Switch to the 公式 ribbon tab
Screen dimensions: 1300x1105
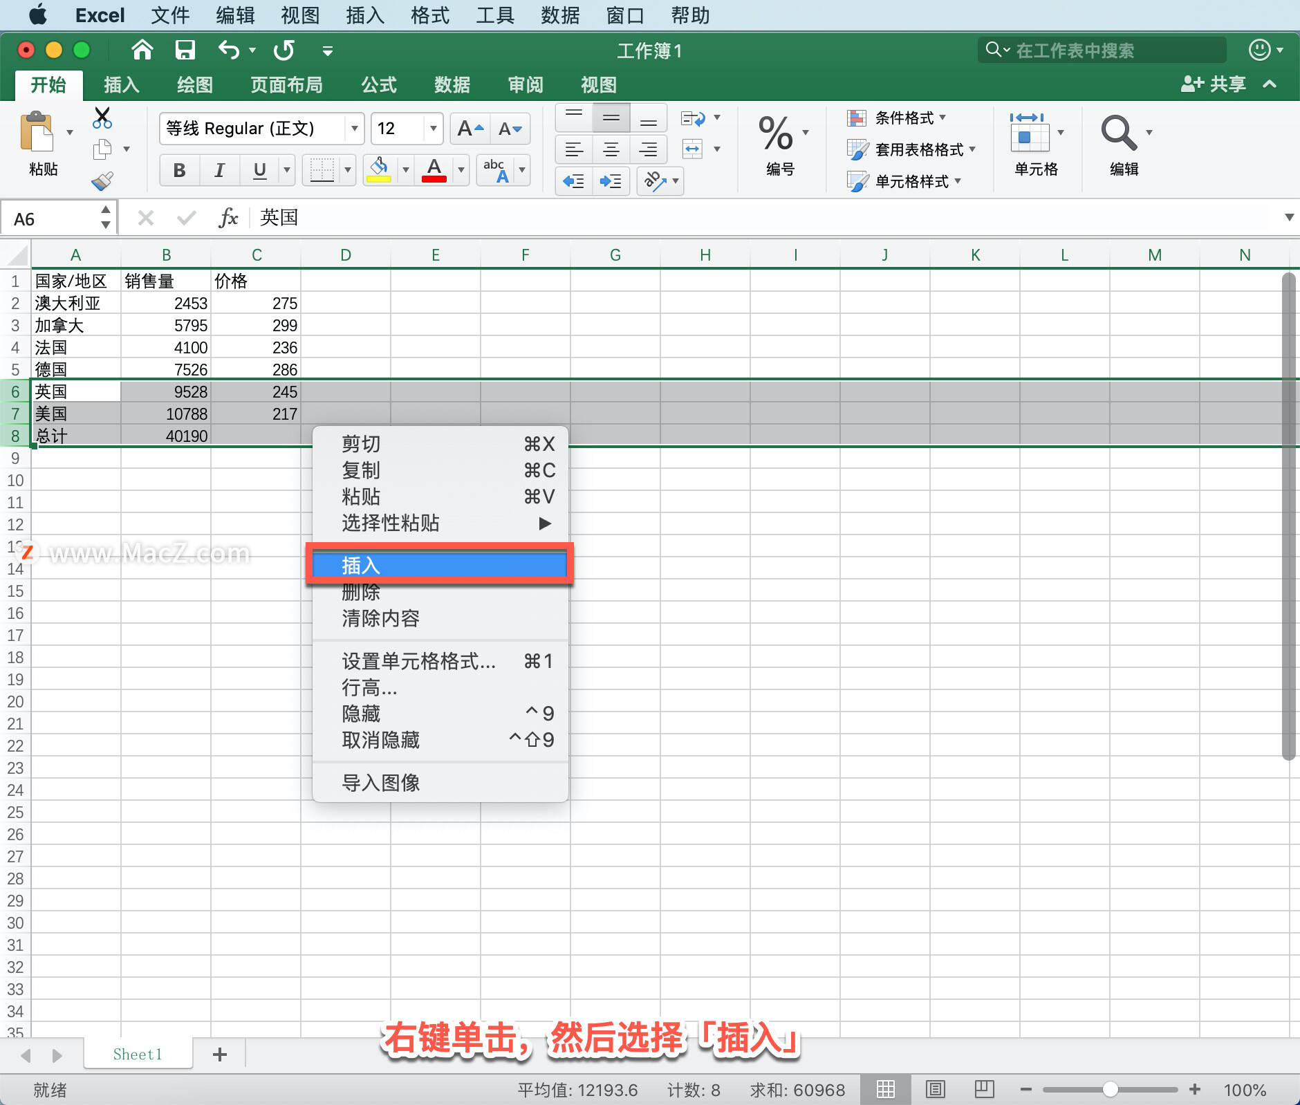point(378,84)
